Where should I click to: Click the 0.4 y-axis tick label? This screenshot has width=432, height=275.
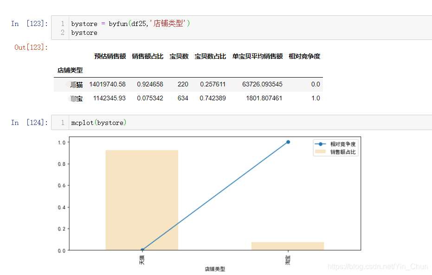61,208
